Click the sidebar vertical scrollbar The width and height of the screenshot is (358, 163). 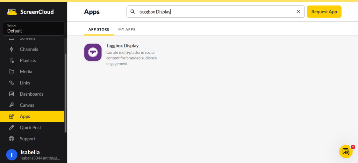[x=66, y=93]
